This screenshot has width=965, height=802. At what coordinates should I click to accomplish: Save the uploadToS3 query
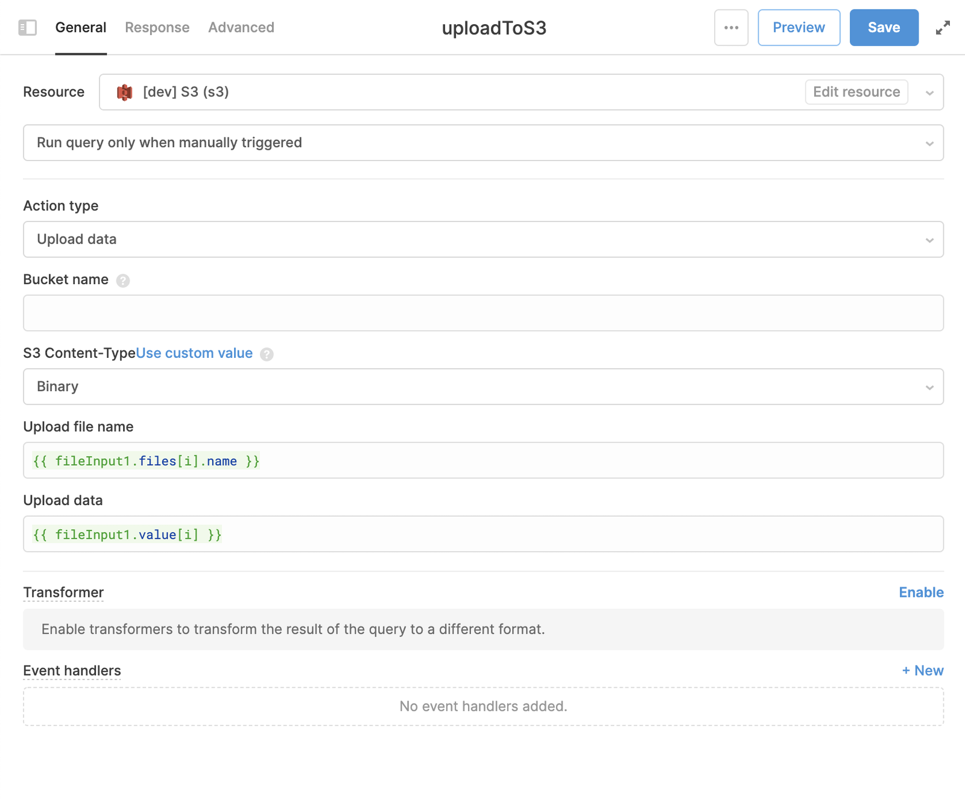coord(884,27)
